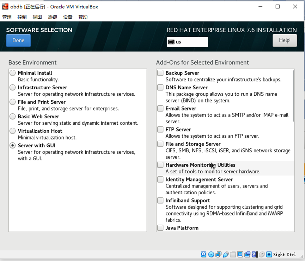
Task: Select the Minimal Install environment
Action: (x=12, y=73)
